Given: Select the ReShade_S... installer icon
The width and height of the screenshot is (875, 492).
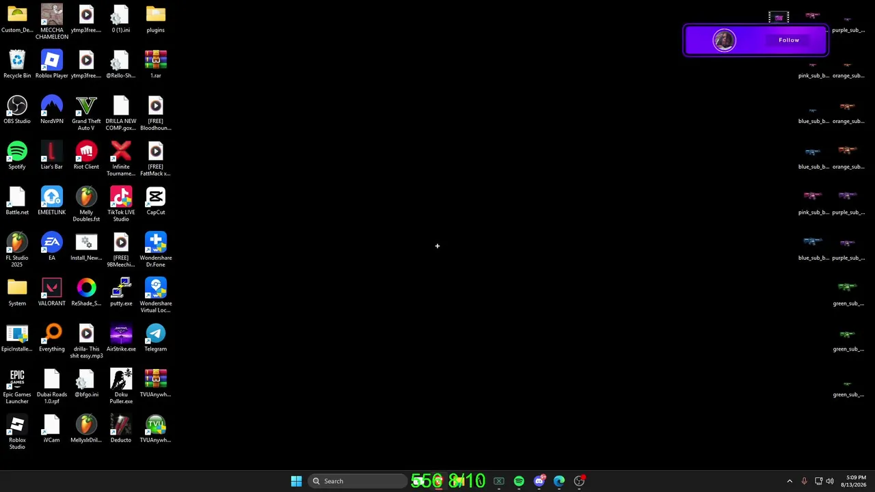Looking at the screenshot, I should coord(86,292).
